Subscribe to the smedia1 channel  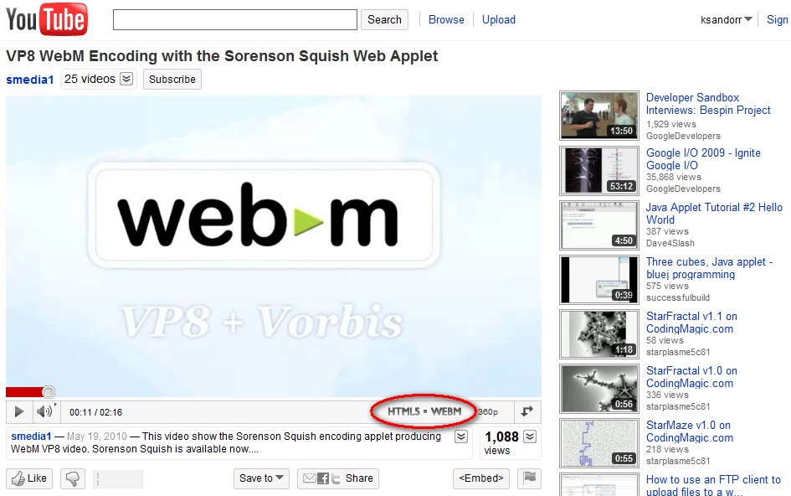click(x=172, y=80)
